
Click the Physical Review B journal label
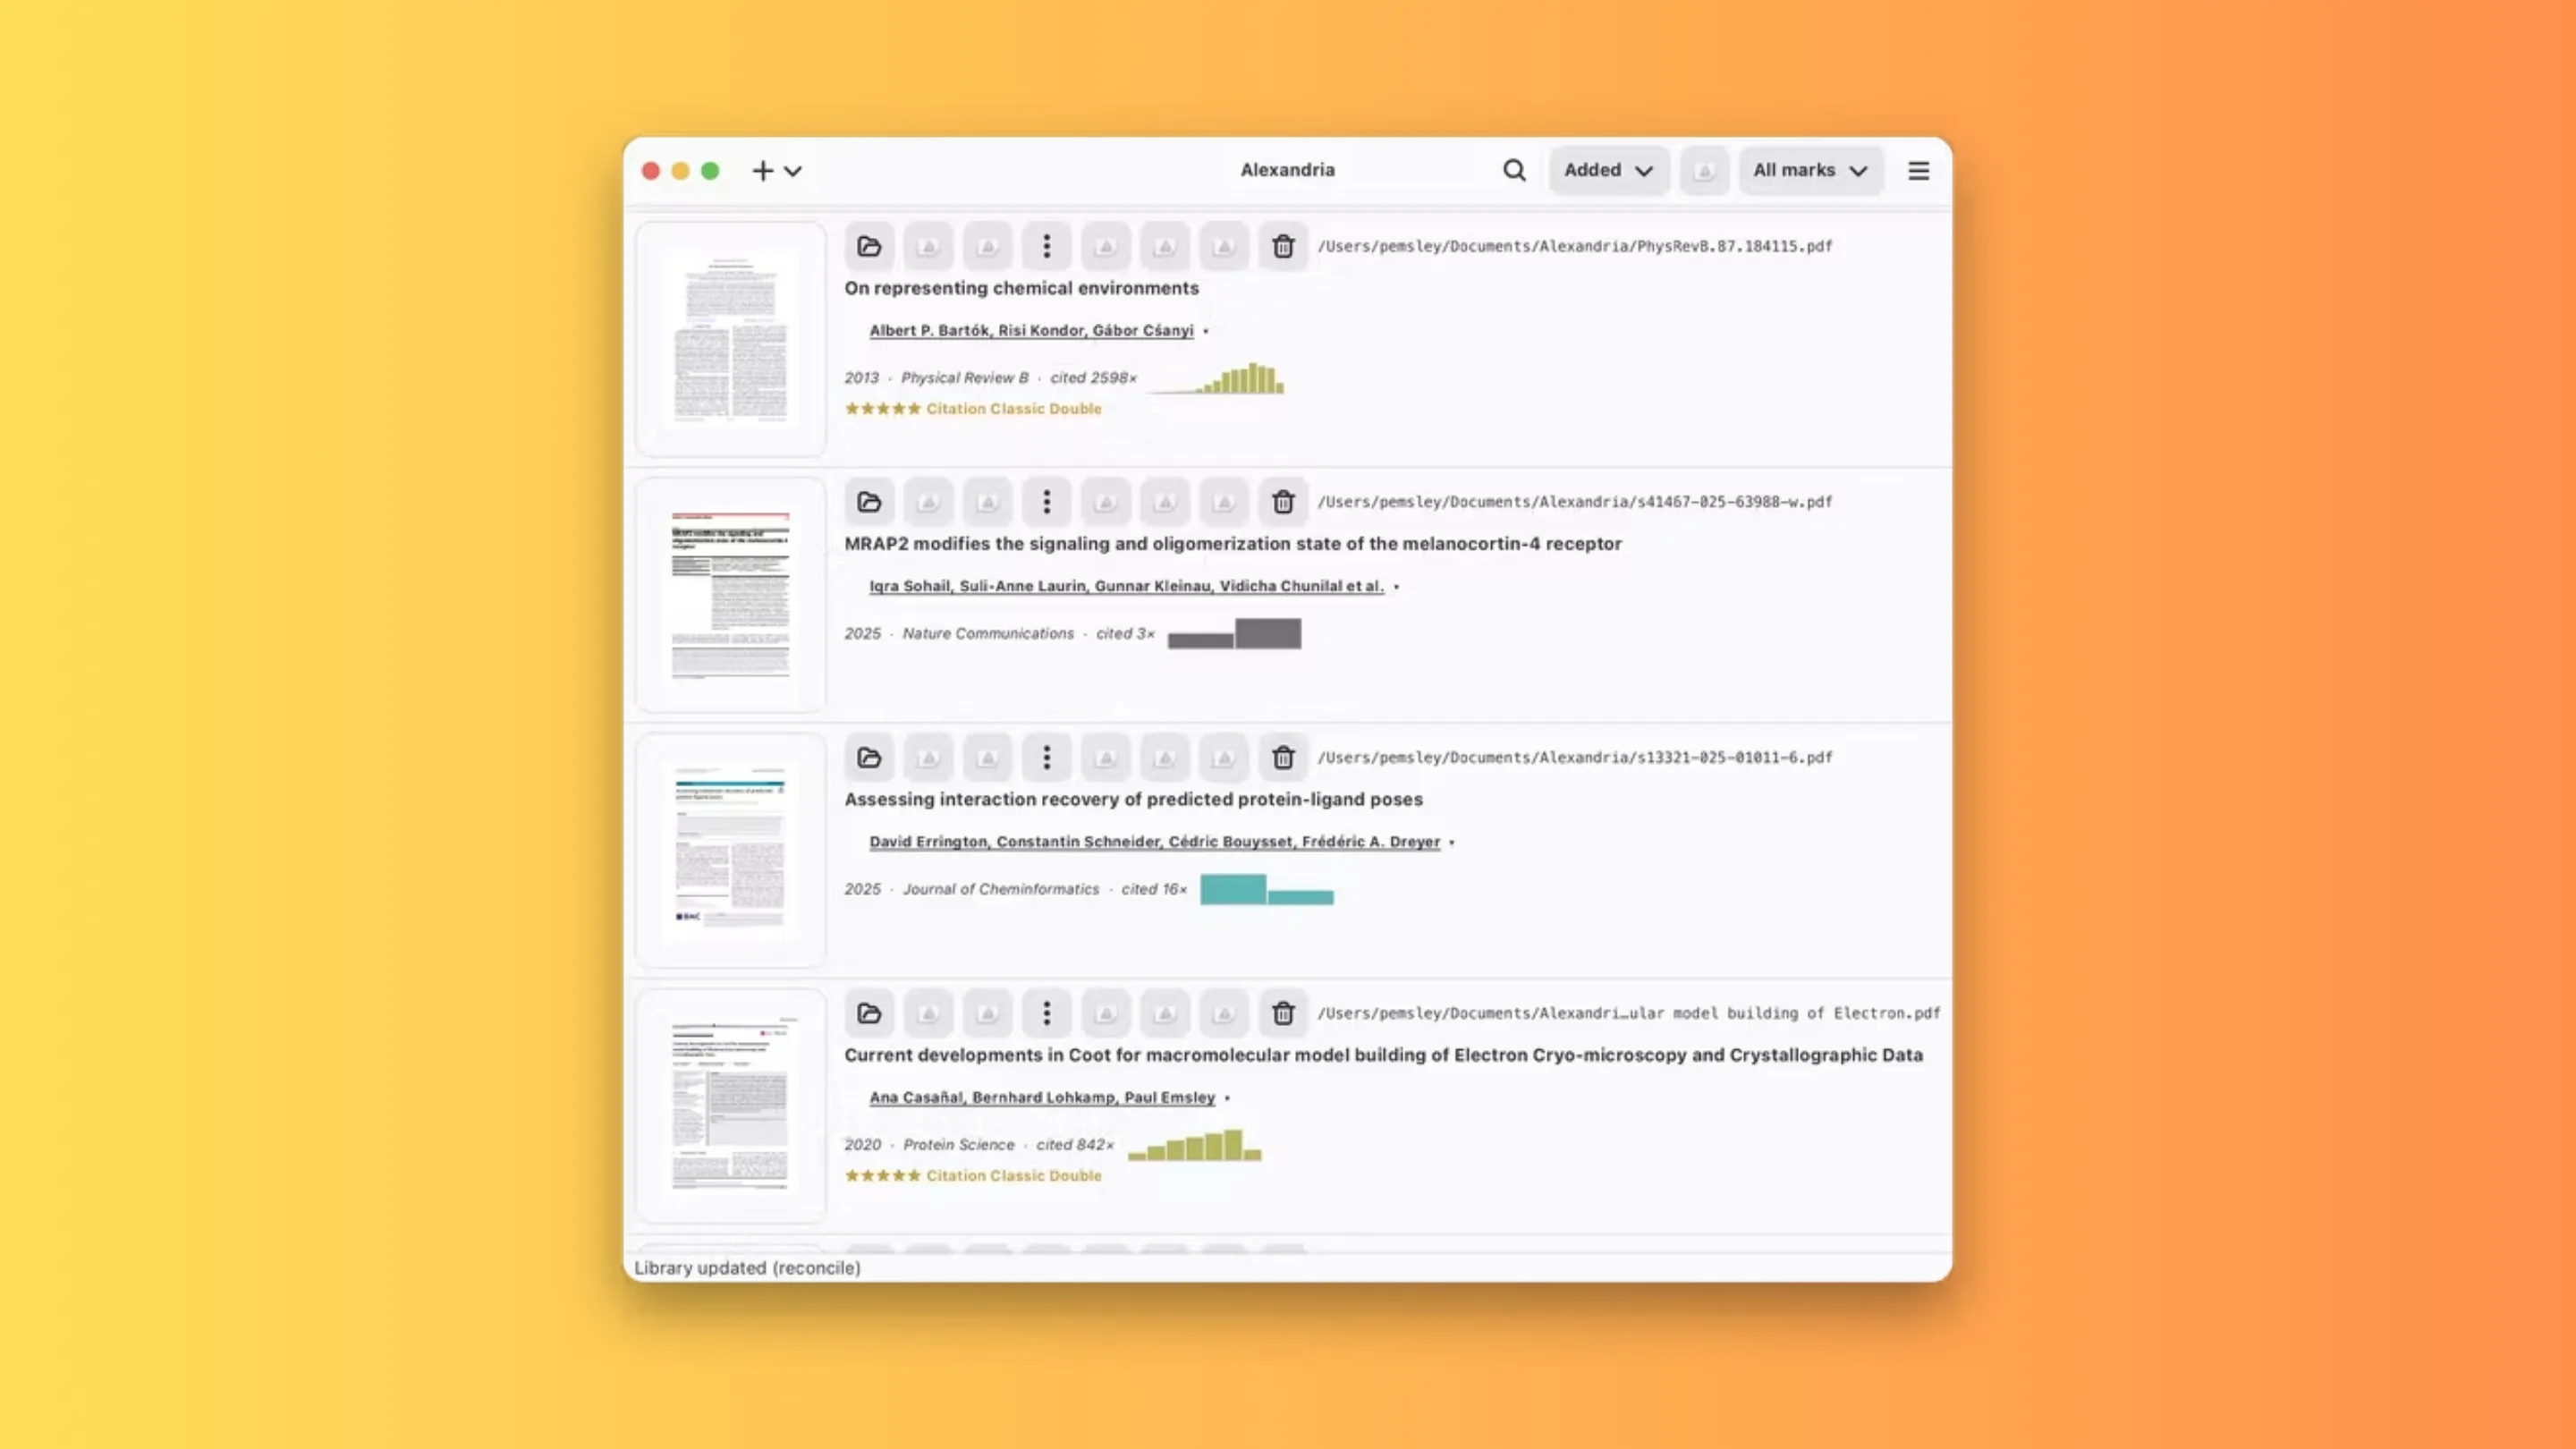964,378
